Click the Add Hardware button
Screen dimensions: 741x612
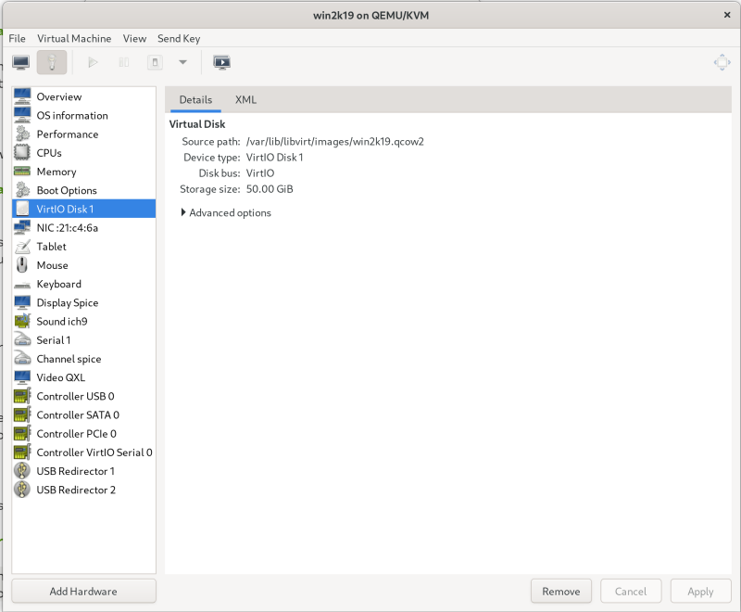(83, 592)
